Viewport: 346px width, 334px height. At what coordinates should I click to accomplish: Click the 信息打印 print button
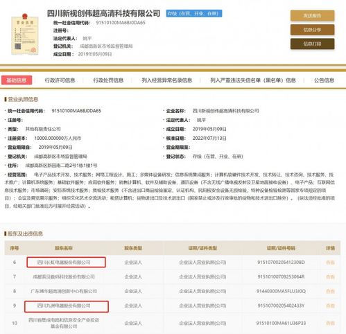(x=312, y=44)
